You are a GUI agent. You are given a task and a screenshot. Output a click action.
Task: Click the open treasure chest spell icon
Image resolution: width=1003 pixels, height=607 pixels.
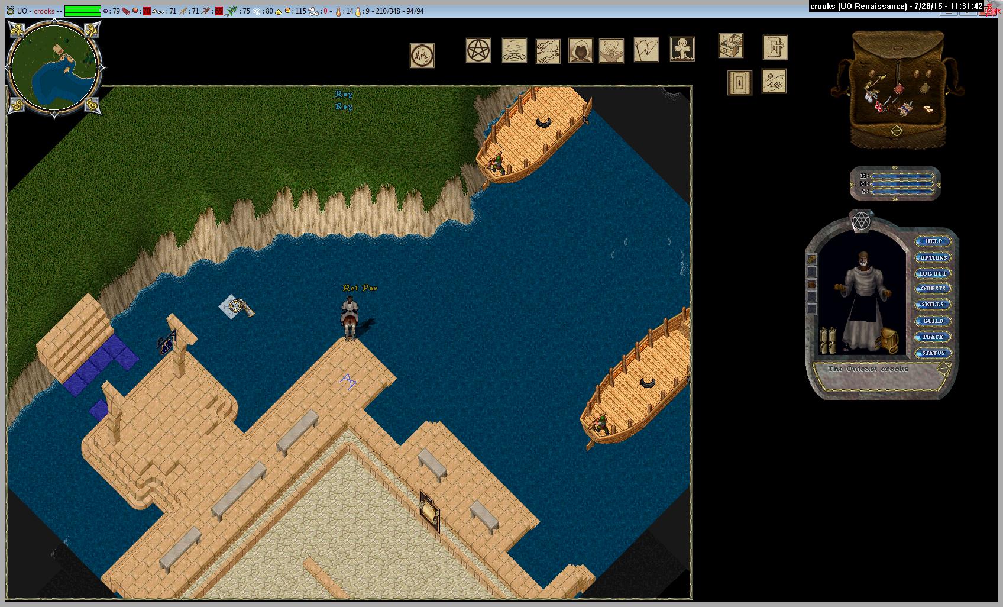pyautogui.click(x=731, y=46)
